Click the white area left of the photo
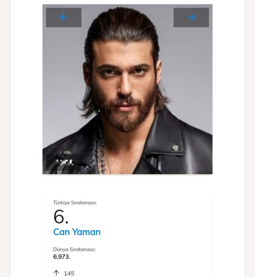 27,89
